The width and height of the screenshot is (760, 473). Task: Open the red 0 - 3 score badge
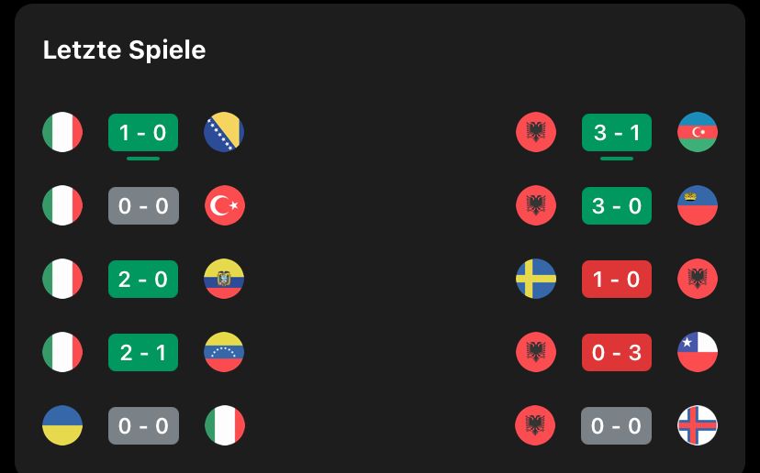[617, 352]
